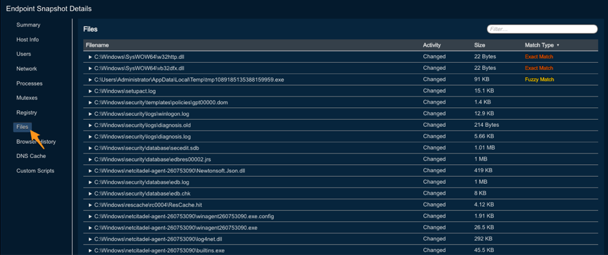Select the tmp108918513538815959.exe file path

click(x=189, y=80)
